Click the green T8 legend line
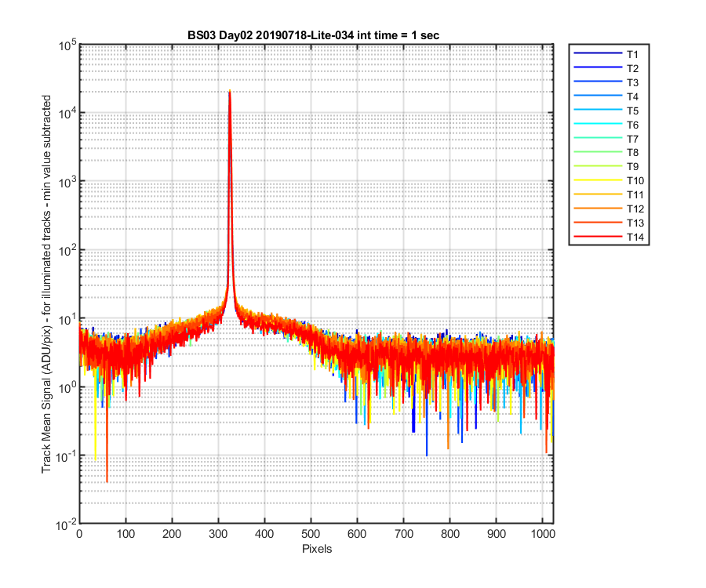 pyautogui.click(x=598, y=151)
